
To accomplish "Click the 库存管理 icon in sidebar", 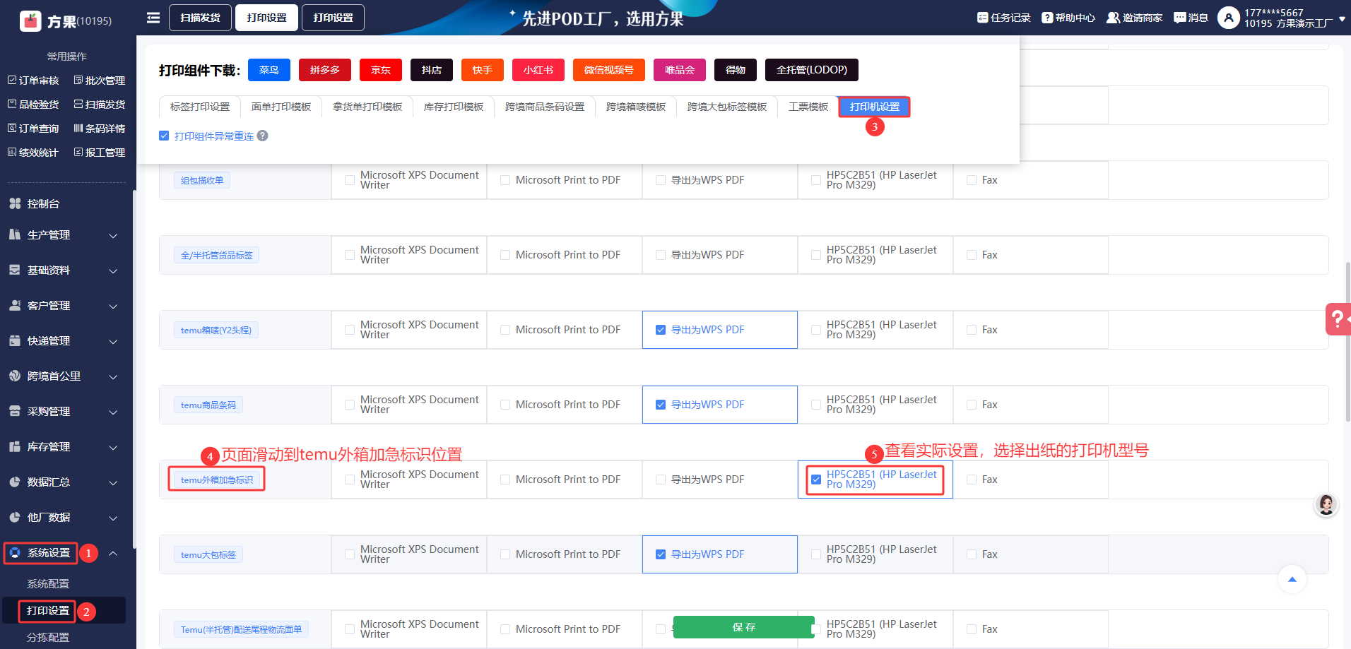I will tap(15, 446).
